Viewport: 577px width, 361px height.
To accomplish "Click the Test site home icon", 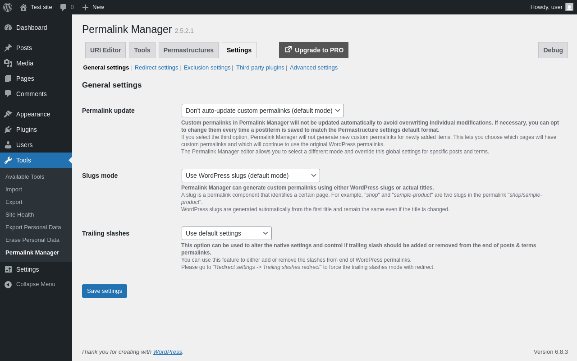I will (23, 7).
